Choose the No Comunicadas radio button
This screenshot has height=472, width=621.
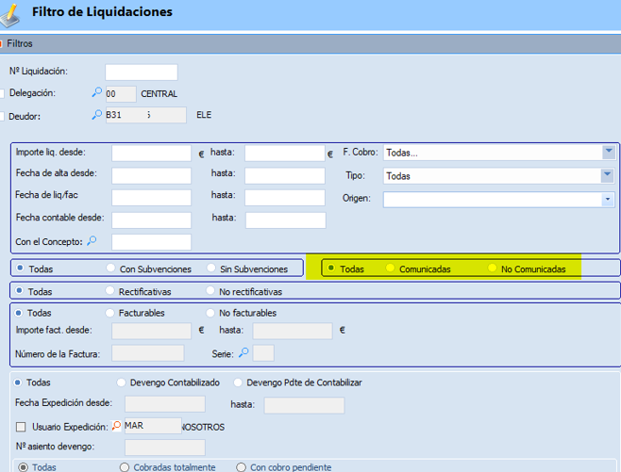492,269
